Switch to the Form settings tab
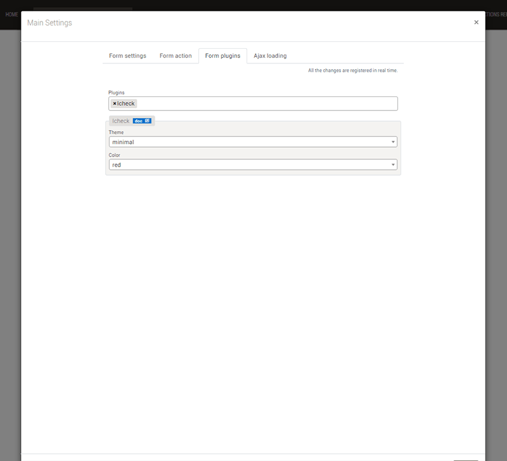This screenshot has width=507, height=461. (x=127, y=56)
